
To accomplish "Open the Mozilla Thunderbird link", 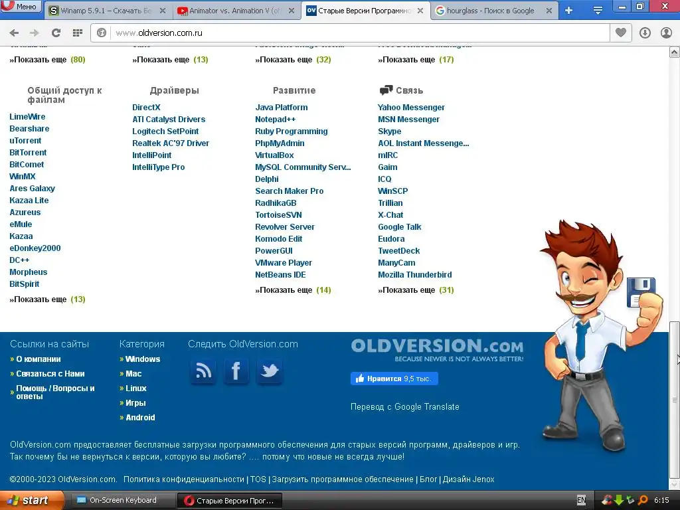I will coord(414,274).
